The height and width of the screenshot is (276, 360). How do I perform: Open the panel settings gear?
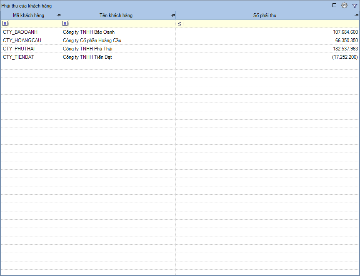(344, 5)
